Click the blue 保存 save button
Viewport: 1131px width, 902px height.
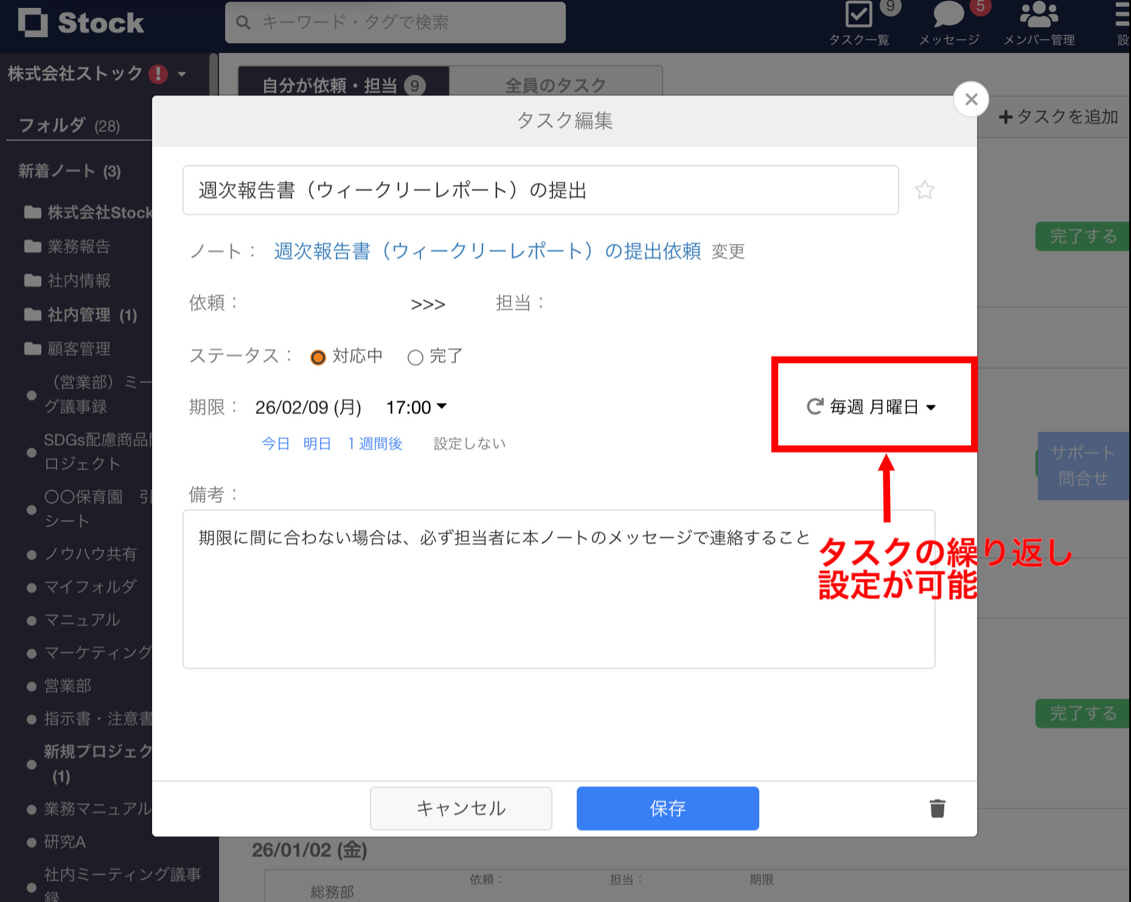[x=667, y=808]
